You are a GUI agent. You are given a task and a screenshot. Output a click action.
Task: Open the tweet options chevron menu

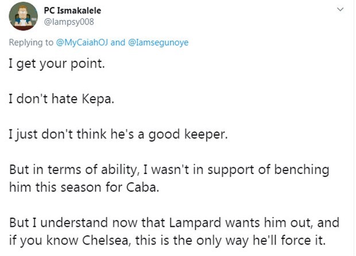pyautogui.click(x=339, y=10)
